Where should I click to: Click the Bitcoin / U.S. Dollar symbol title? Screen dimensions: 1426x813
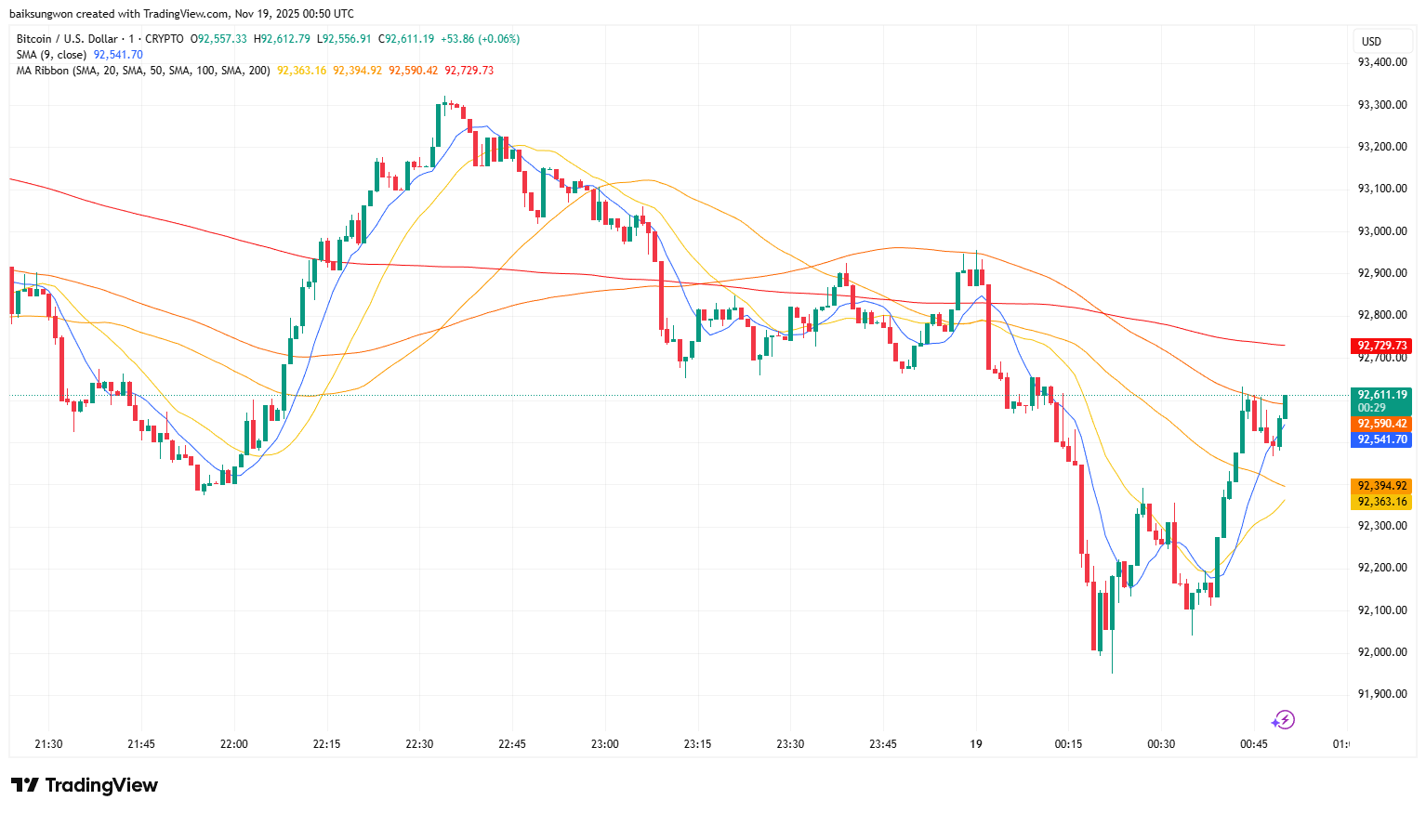click(x=67, y=39)
